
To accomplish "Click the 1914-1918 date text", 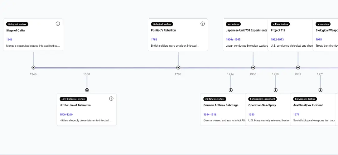I will 210,115.
